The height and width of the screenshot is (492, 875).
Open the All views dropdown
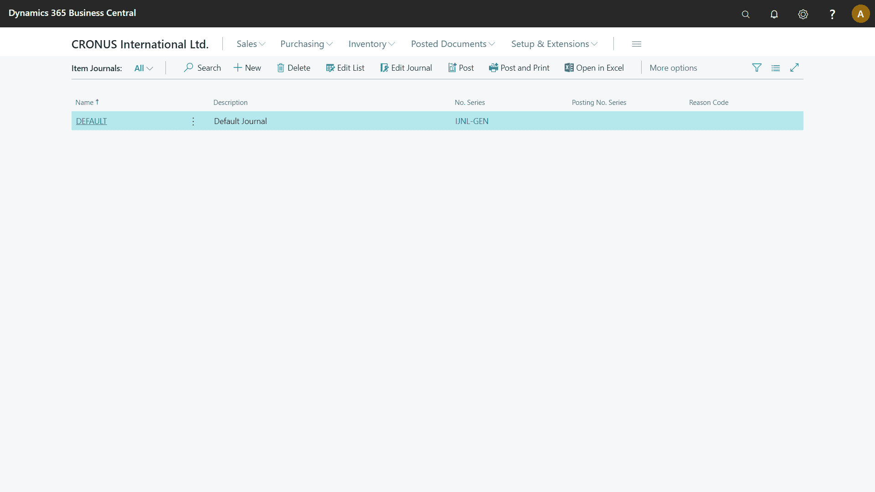(144, 68)
